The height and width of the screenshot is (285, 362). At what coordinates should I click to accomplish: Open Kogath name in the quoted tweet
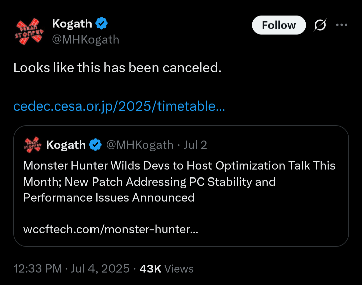click(66, 145)
